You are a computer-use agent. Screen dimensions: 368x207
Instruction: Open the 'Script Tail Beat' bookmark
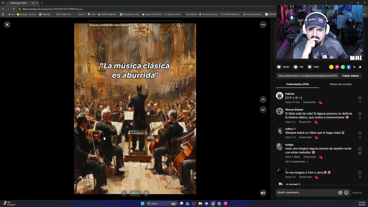click(189, 14)
